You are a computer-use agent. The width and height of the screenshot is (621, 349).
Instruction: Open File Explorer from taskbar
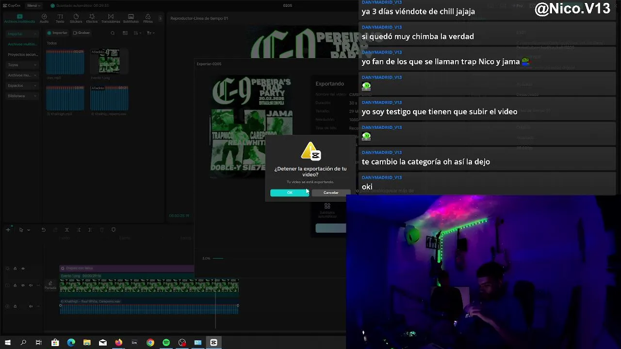87,343
